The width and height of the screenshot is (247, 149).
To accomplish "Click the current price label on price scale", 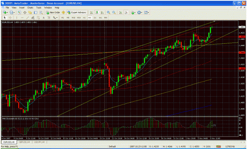I will coord(242,27).
